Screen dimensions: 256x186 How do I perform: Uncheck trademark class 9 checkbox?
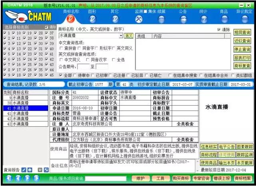click(5, 75)
